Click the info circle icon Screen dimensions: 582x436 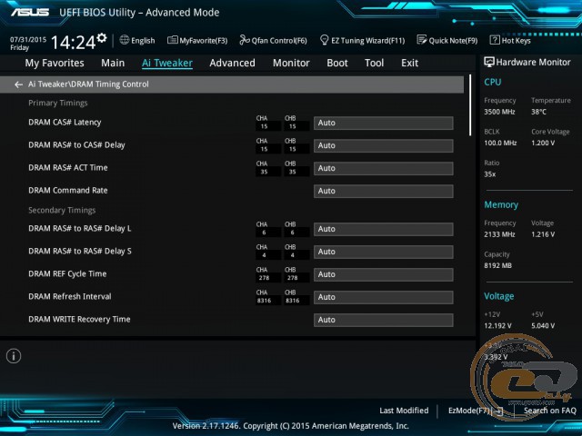coord(14,356)
